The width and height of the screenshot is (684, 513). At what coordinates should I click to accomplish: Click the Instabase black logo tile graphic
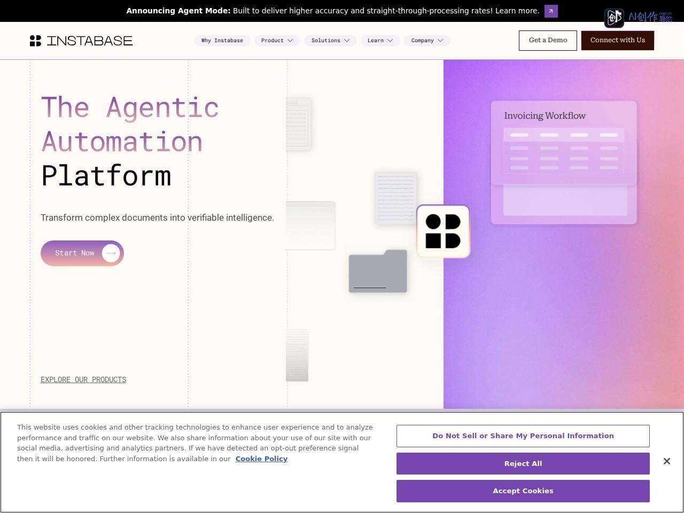pos(443,231)
